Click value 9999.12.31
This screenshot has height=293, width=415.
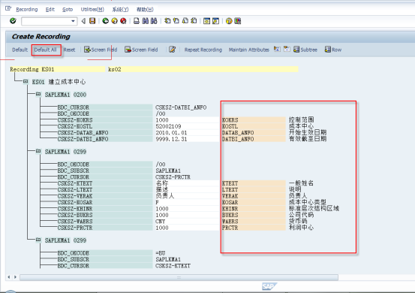point(171,139)
